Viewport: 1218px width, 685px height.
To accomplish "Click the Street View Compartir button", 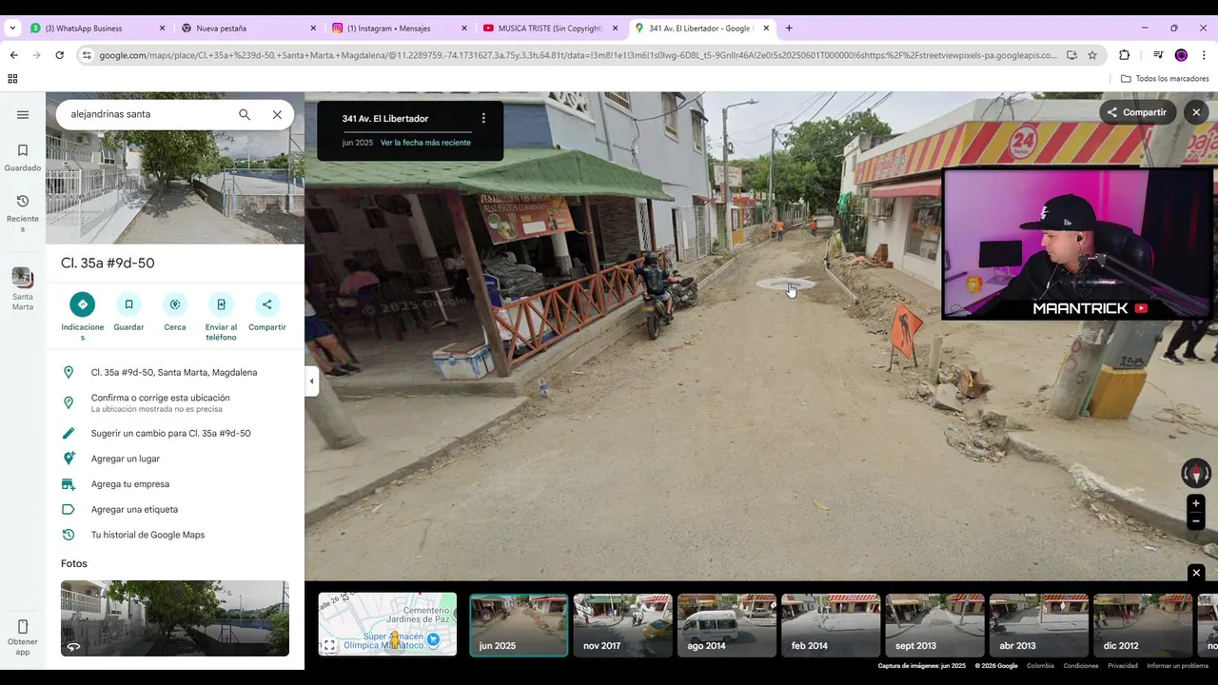I will (1137, 112).
